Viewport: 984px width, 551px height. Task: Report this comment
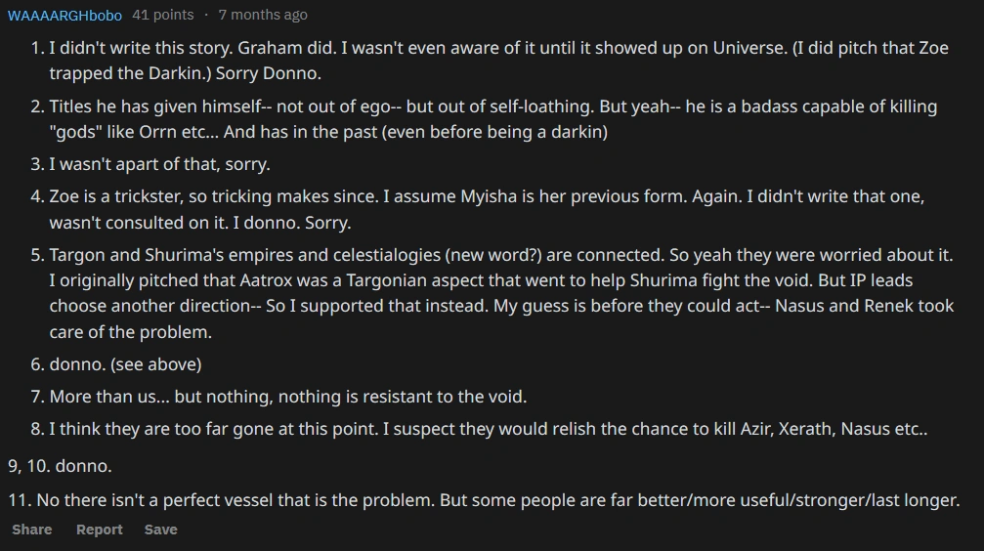click(100, 530)
